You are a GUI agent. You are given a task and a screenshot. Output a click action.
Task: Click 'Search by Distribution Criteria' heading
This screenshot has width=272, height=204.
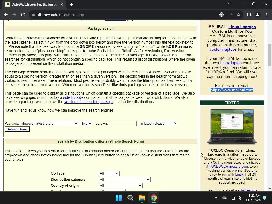pos(101,141)
